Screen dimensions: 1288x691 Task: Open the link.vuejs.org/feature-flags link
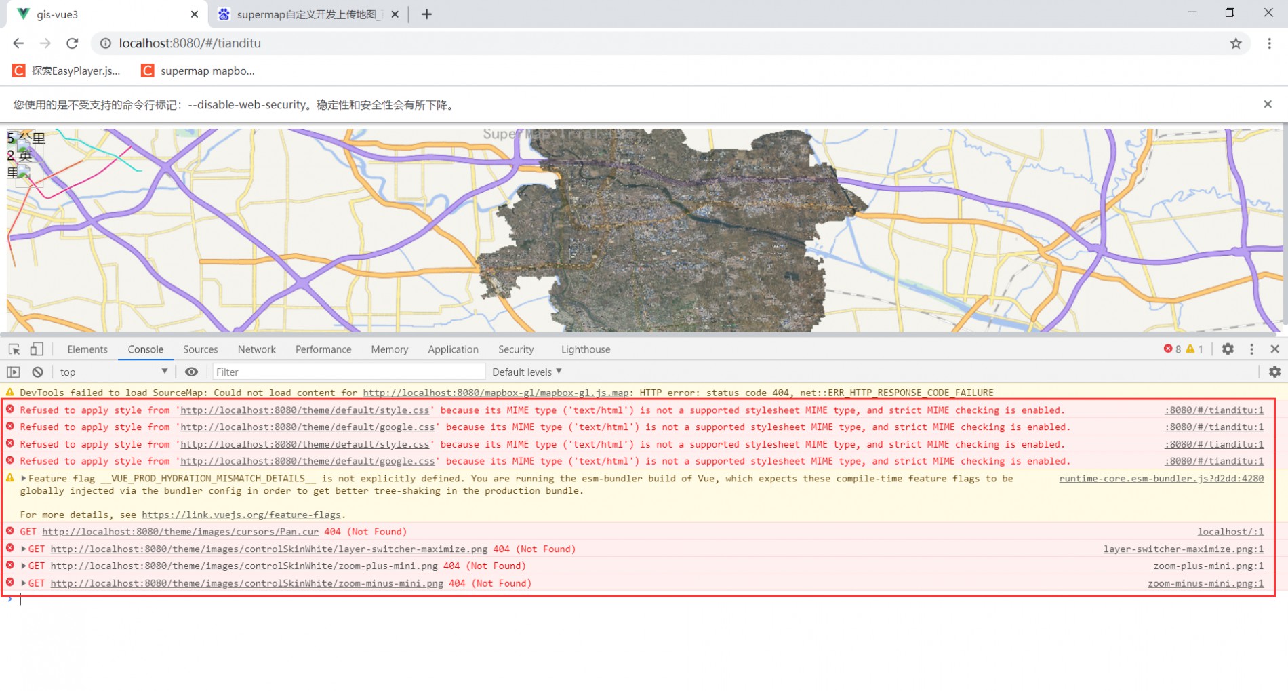click(241, 515)
